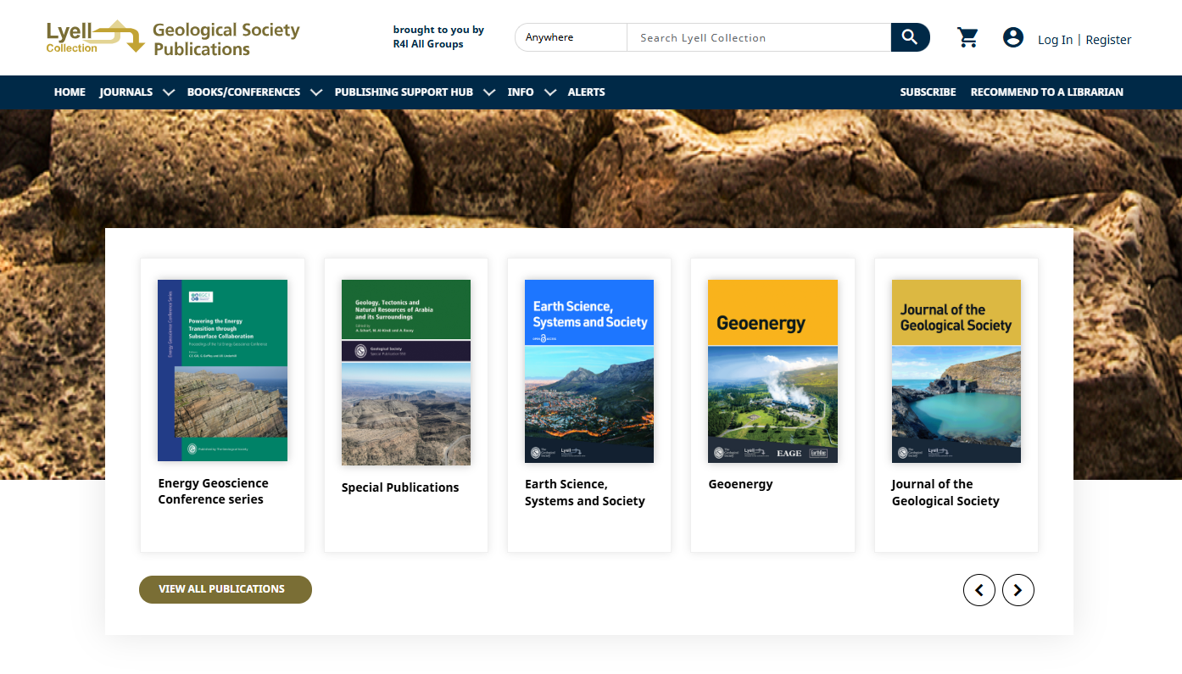The height and width of the screenshot is (674, 1182).
Task: Click the Special Publications title text
Action: coord(400,487)
